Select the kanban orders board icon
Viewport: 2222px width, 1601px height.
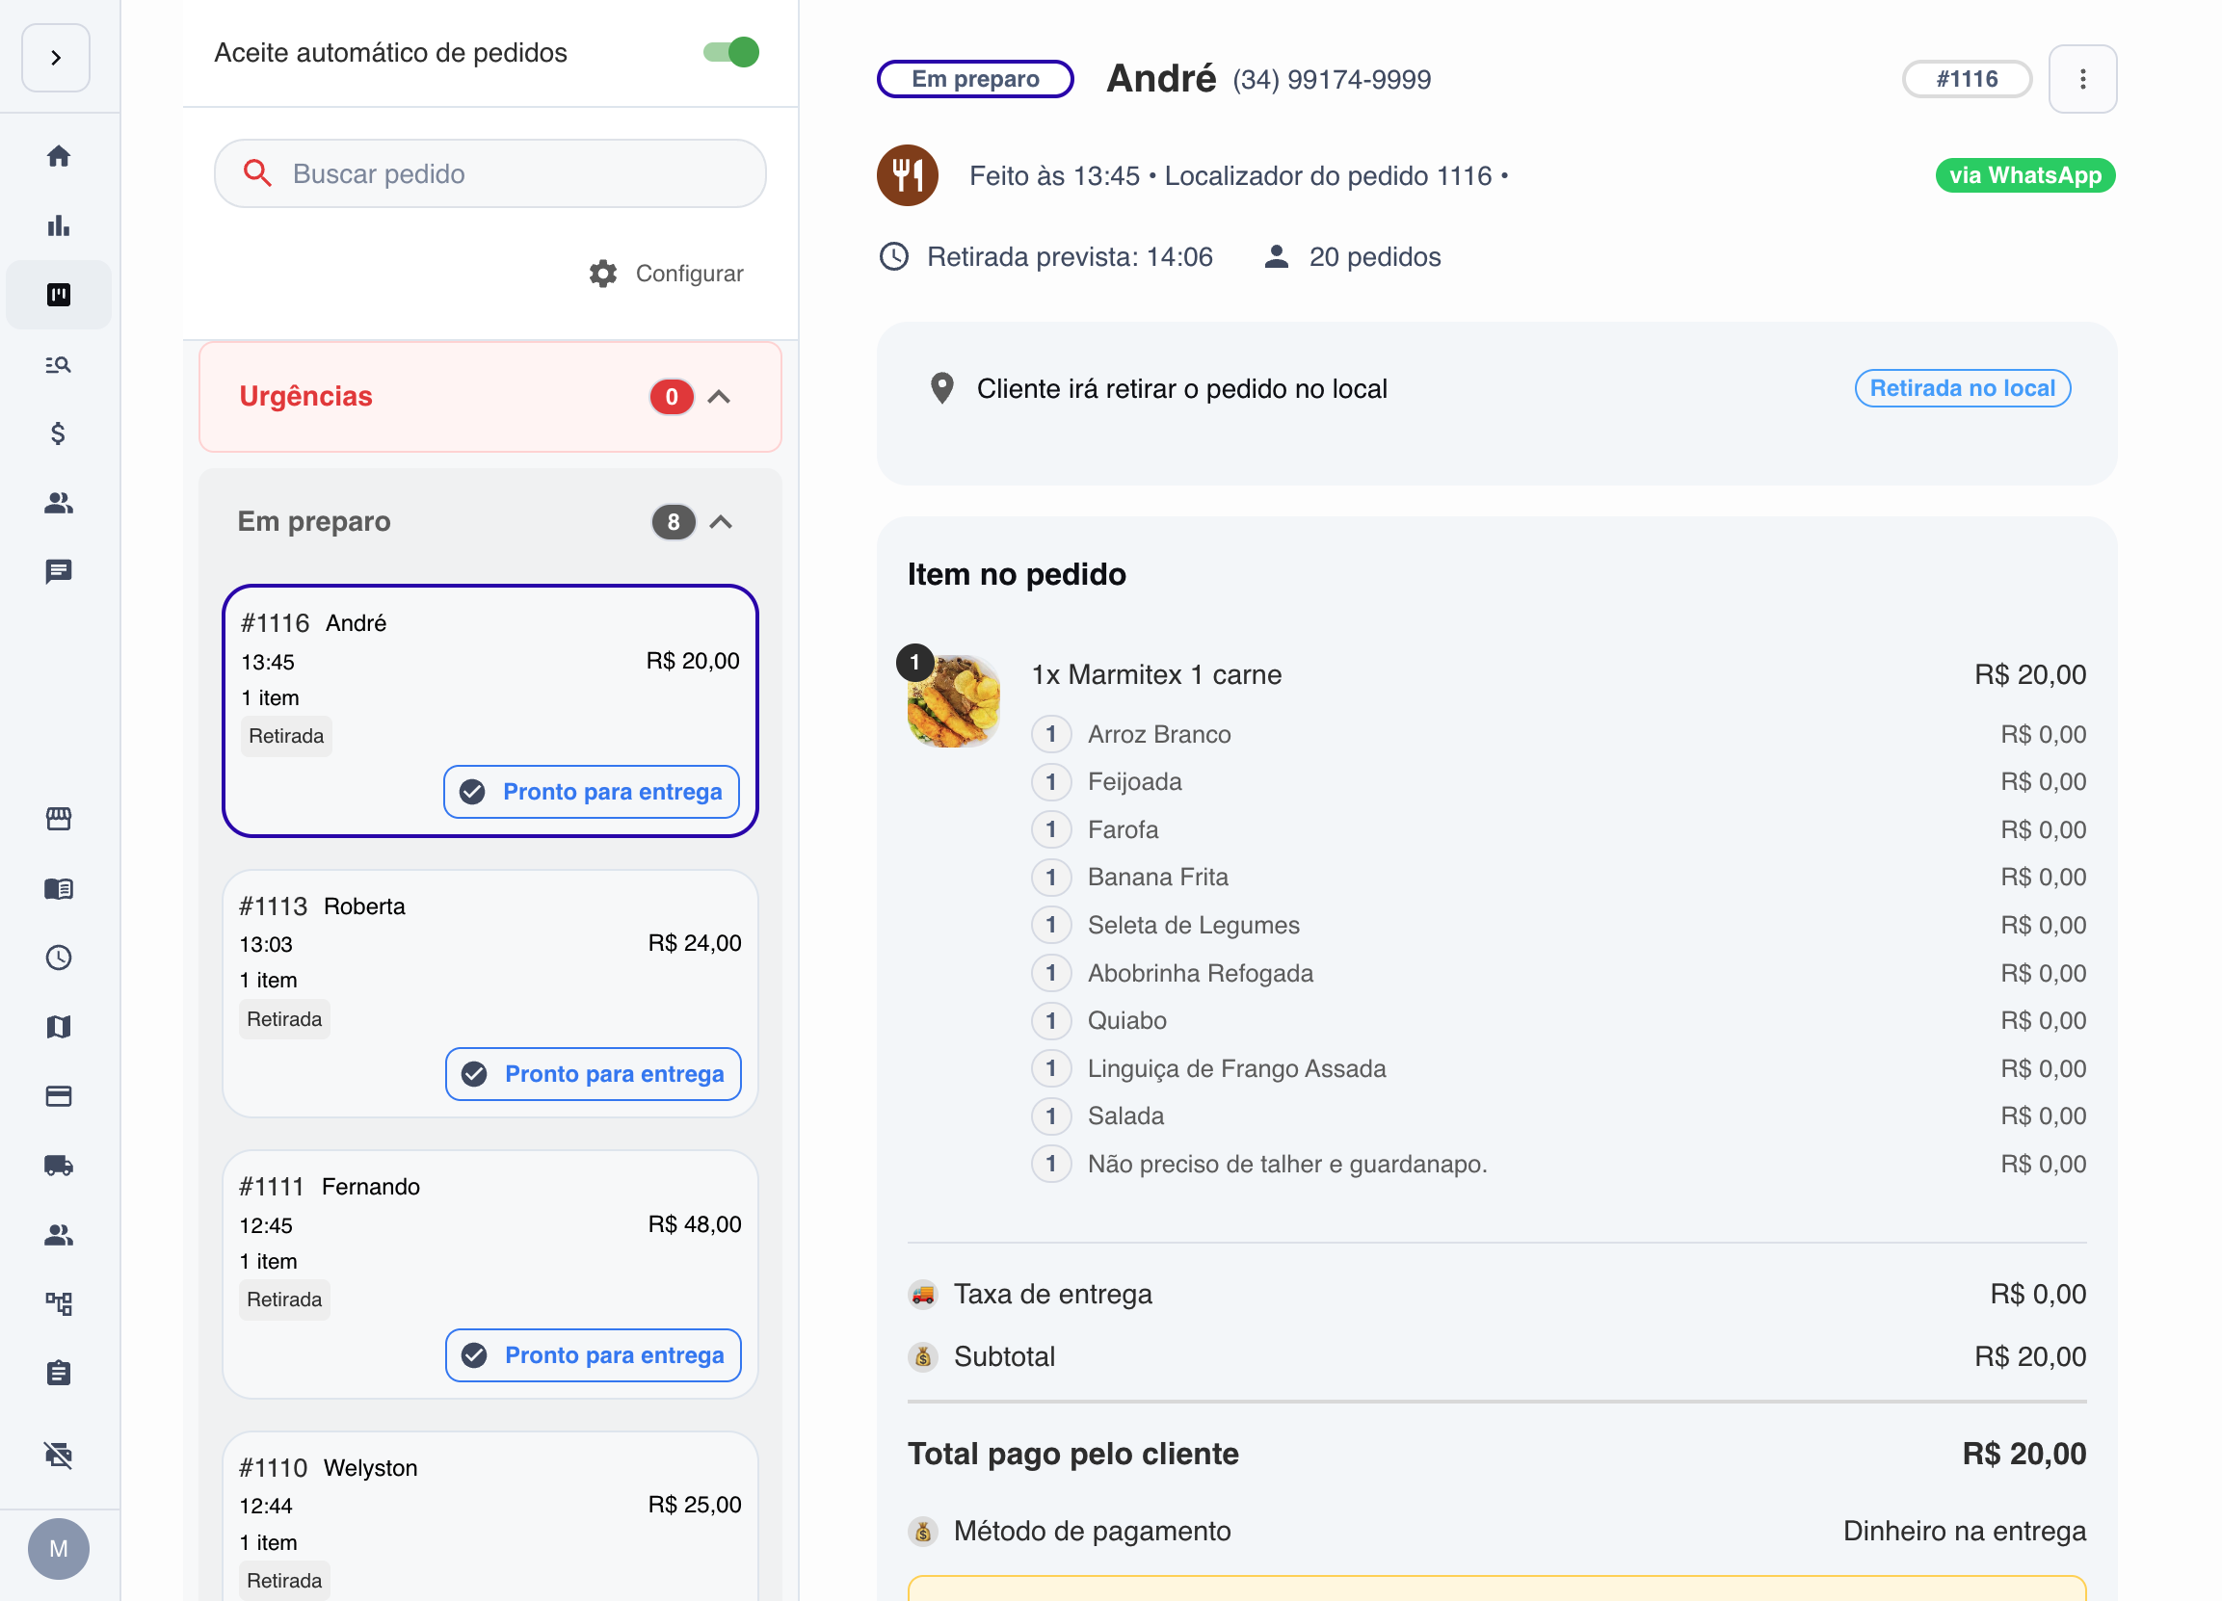coord(58,294)
